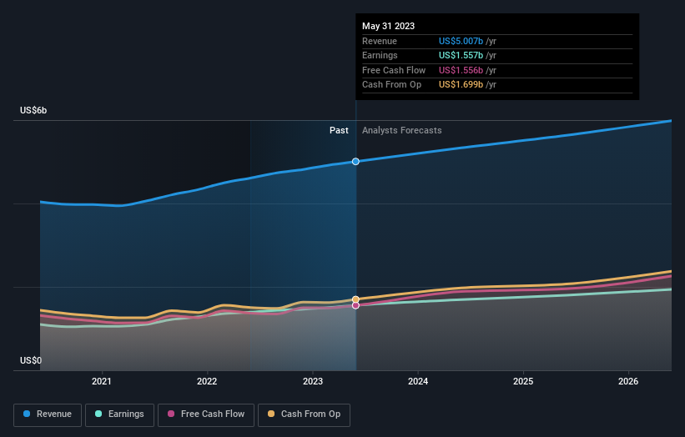Click the Past label
The height and width of the screenshot is (437, 685).
[339, 131]
